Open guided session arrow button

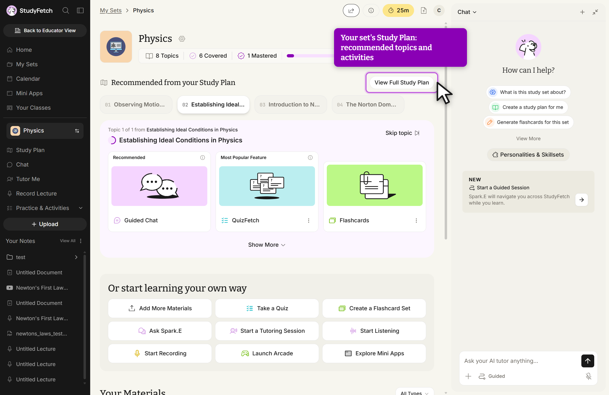coord(581,200)
